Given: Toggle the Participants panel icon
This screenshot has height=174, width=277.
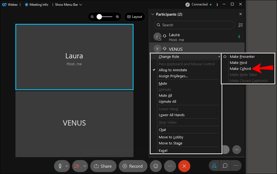Looking at the screenshot, I should click(x=214, y=166).
